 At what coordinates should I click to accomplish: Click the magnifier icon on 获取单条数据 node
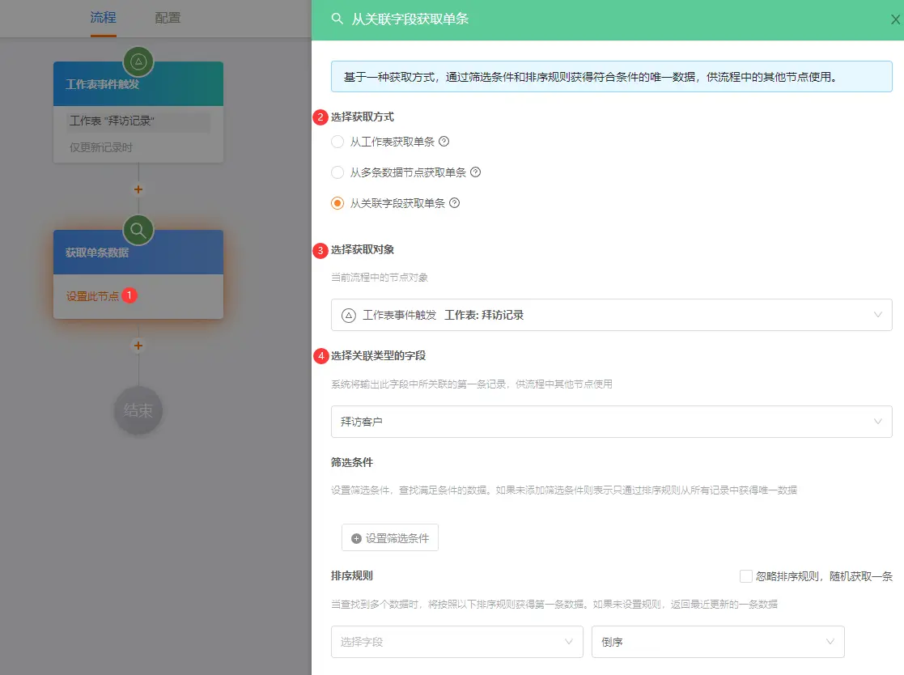click(x=138, y=230)
